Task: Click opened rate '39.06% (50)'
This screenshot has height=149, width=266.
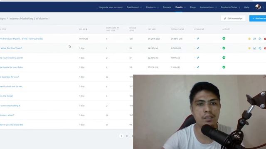Action: (x=154, y=38)
